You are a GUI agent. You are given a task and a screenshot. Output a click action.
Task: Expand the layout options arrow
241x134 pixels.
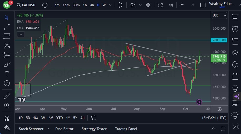(x=239, y=5)
